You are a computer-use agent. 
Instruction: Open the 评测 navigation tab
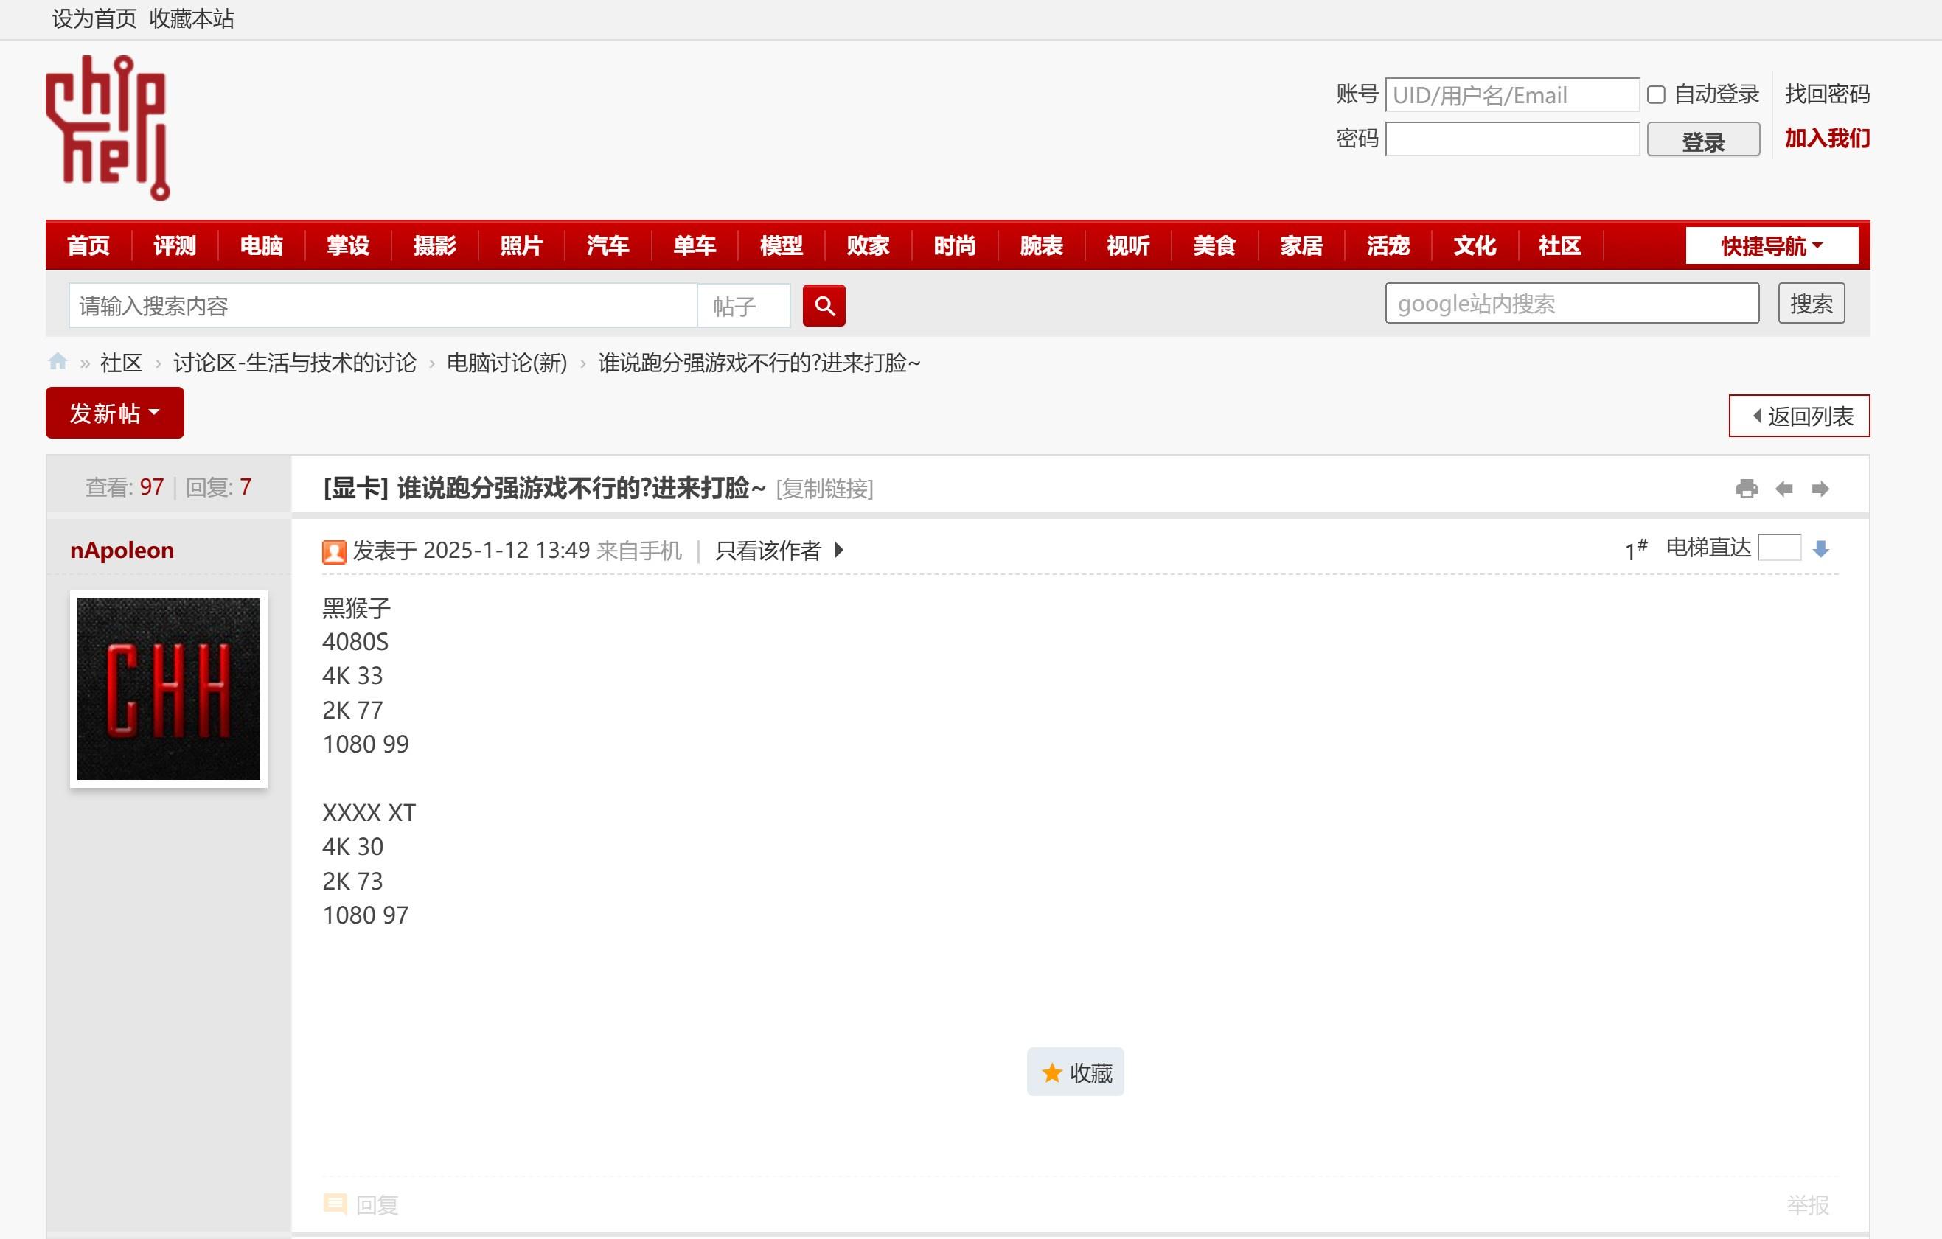click(x=174, y=246)
